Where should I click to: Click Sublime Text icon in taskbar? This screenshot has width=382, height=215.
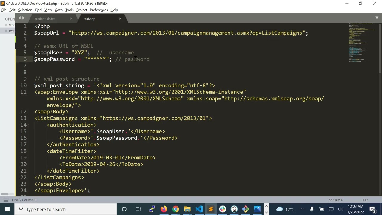[x=211, y=209]
